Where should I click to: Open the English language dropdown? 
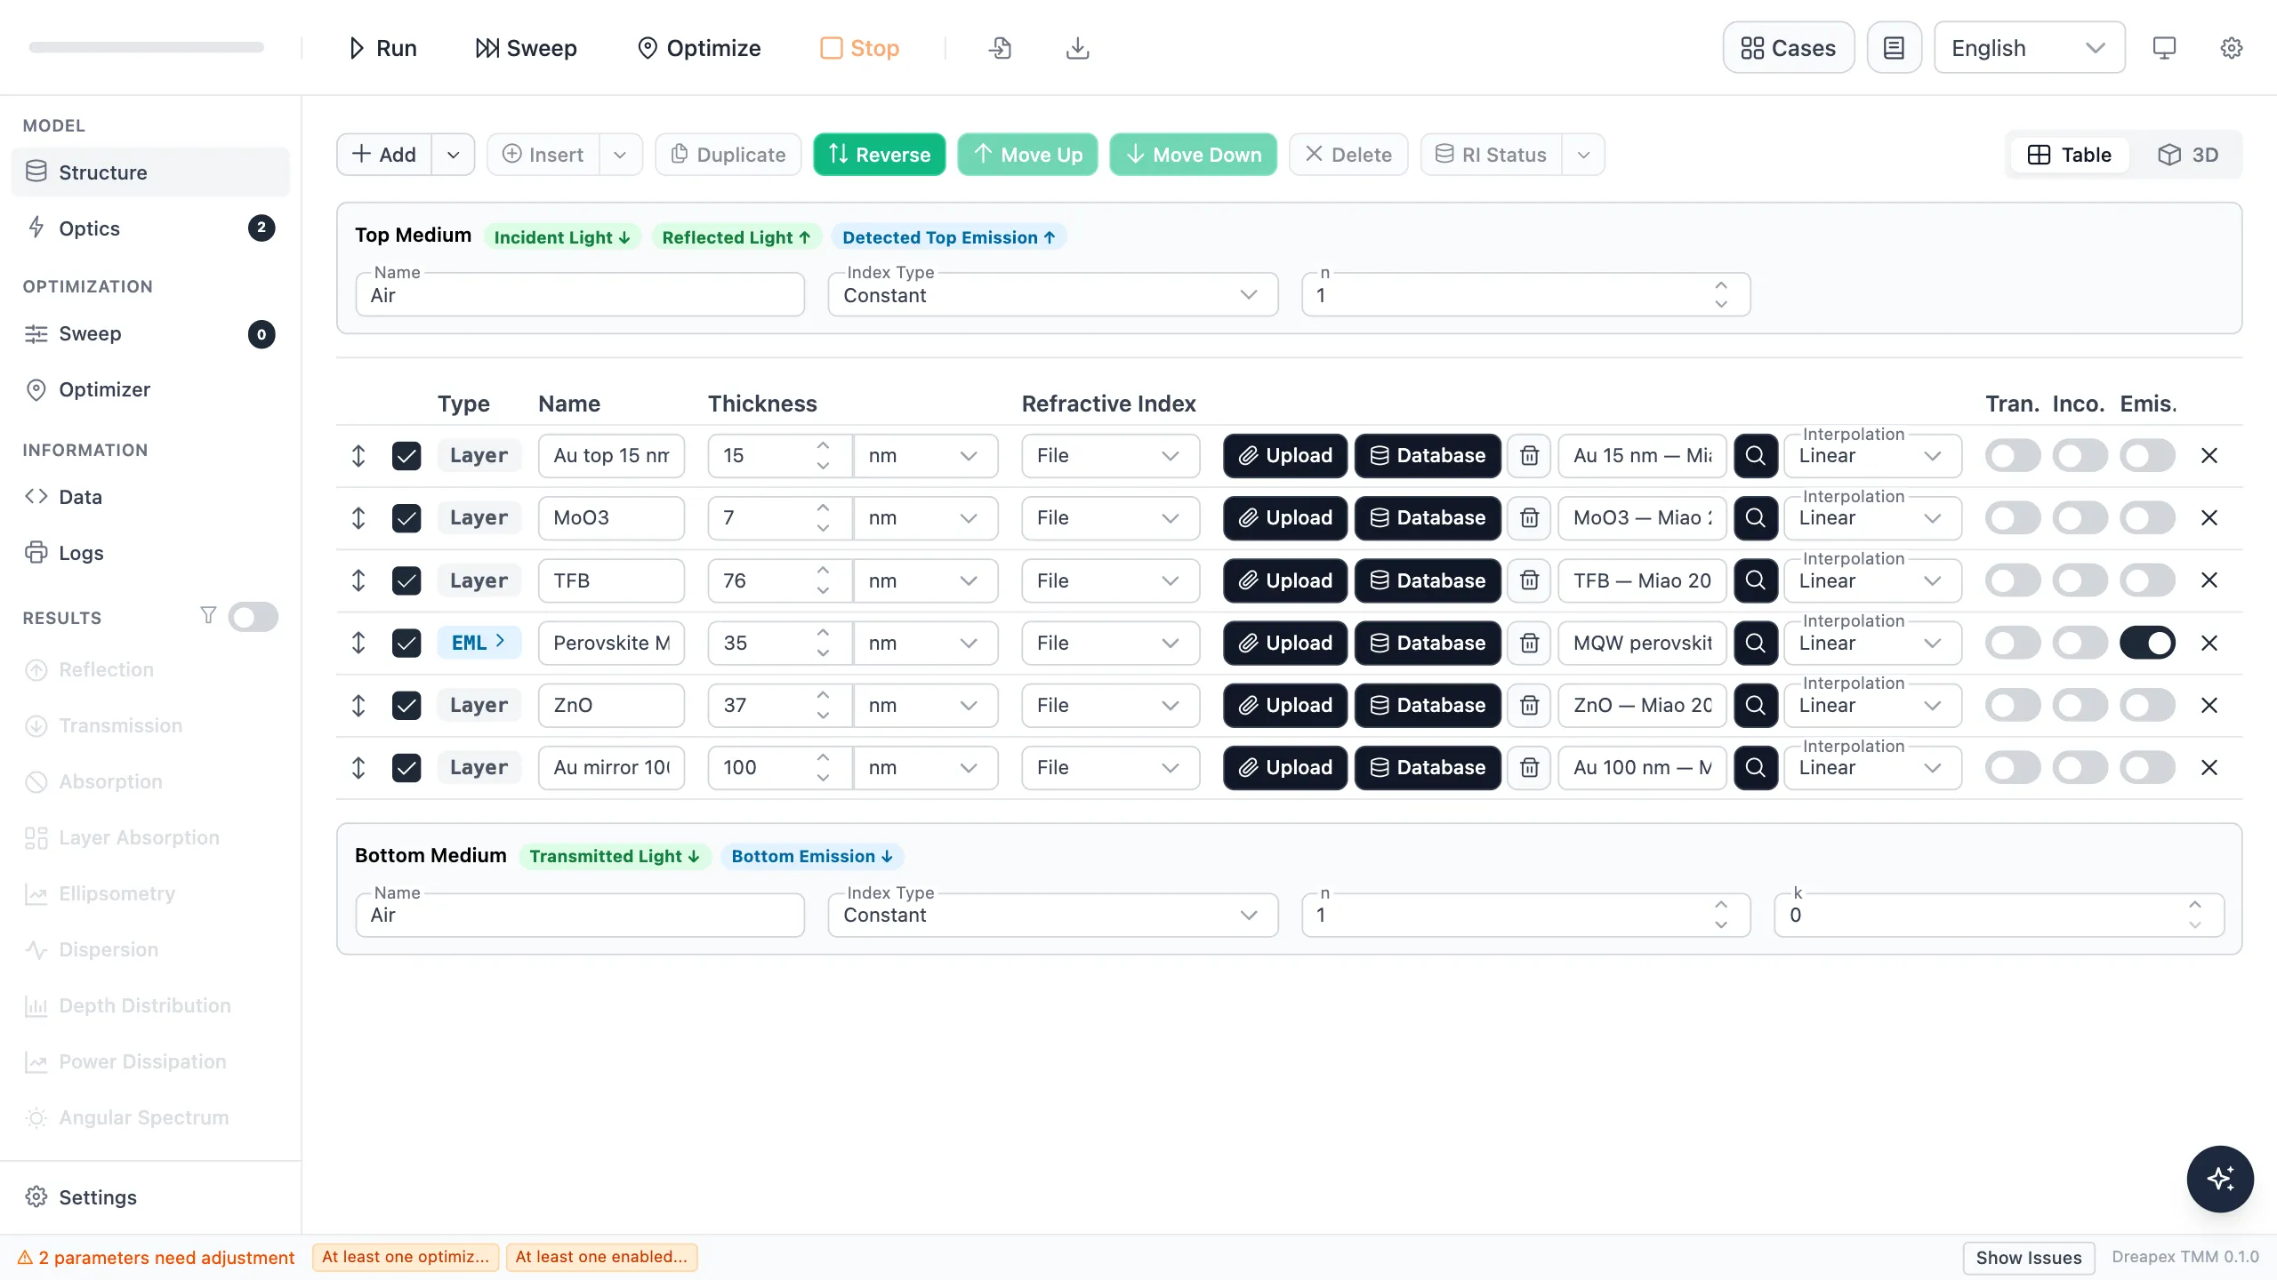pos(2029,48)
